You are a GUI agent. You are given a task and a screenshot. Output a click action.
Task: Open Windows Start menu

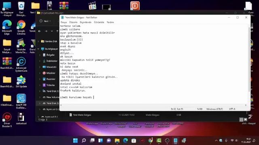(x=75, y=141)
